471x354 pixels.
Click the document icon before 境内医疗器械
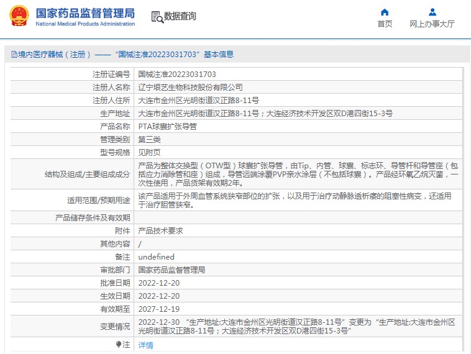(x=13, y=55)
